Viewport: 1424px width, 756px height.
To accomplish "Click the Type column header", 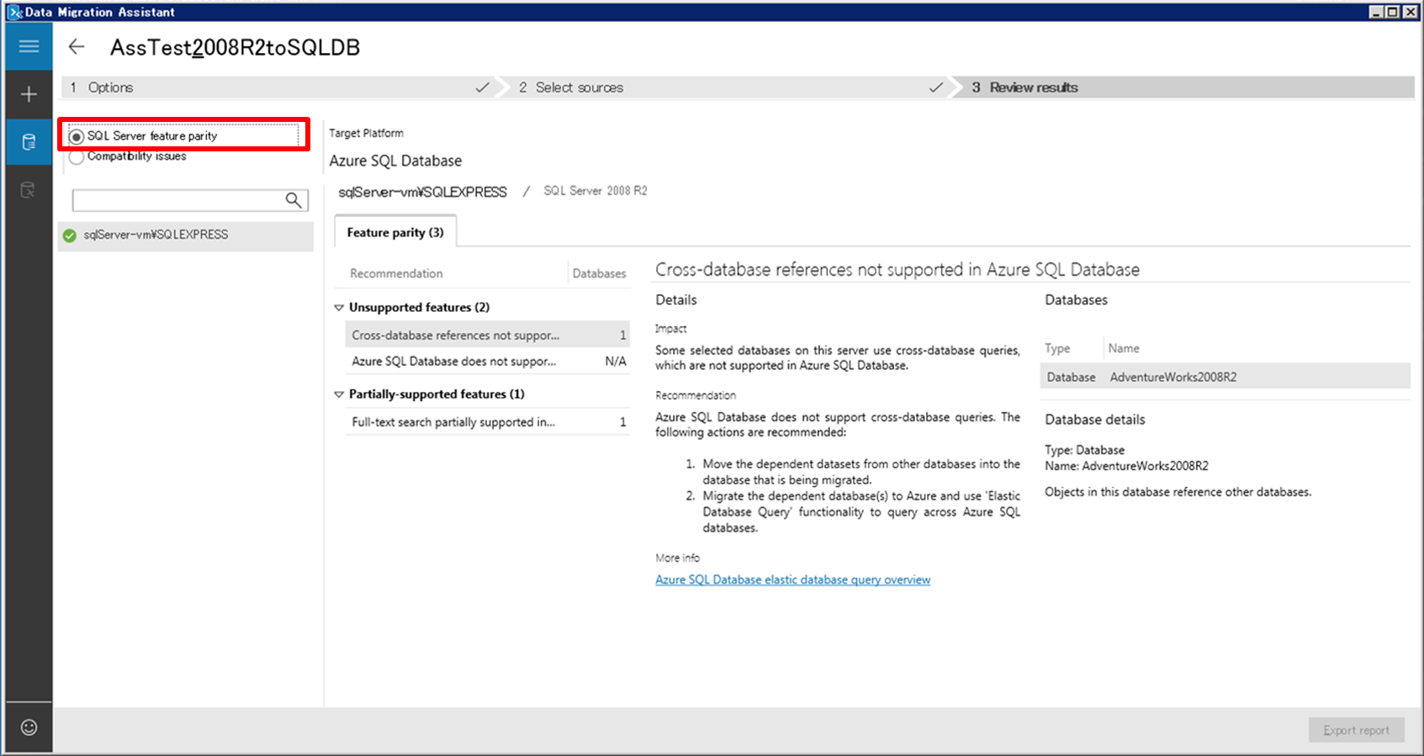I will click(x=1057, y=348).
